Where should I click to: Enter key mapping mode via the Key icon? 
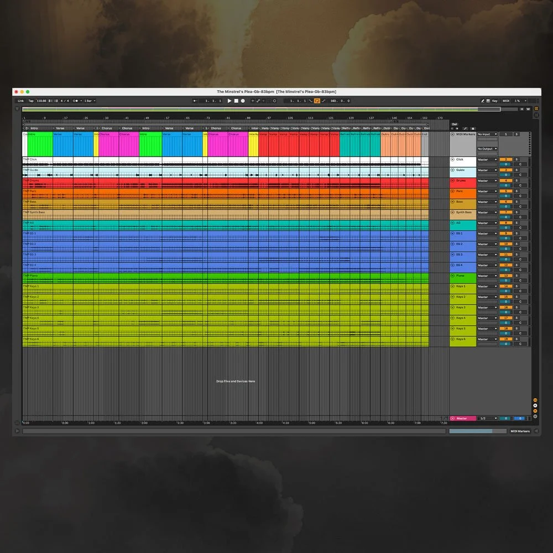(x=494, y=102)
